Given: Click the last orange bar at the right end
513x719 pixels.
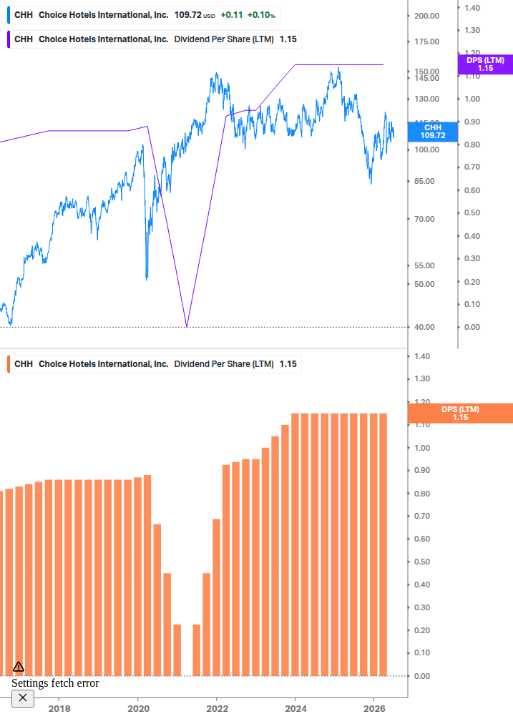Looking at the screenshot, I should pyautogui.click(x=383, y=544).
